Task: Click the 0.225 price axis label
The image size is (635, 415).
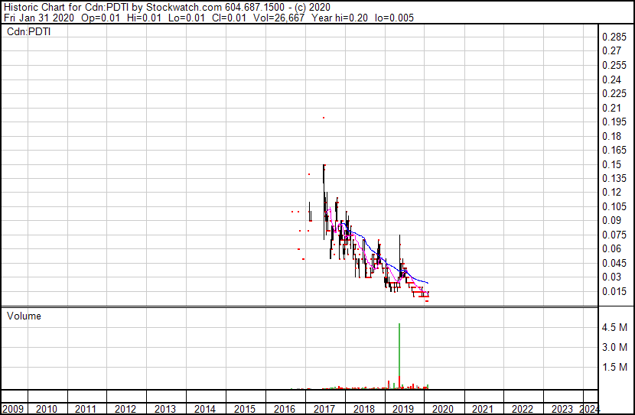Action: pos(614,93)
